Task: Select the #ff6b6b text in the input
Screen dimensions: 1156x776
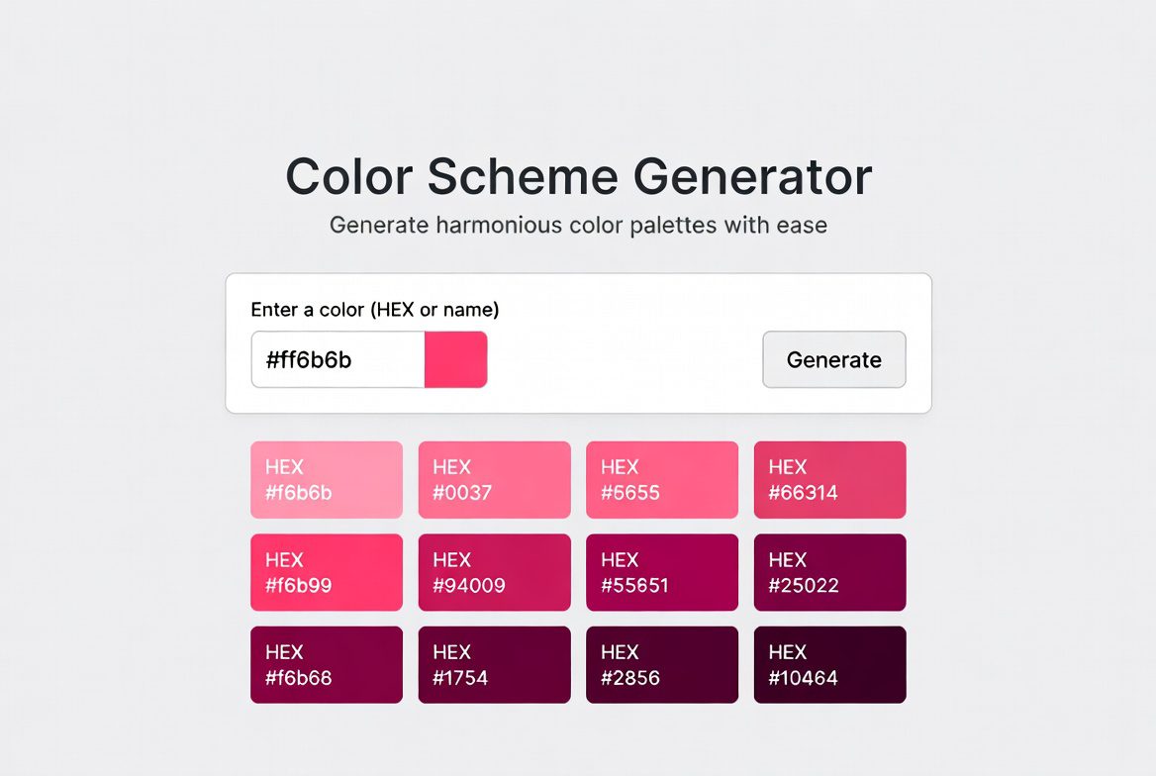Action: pyautogui.click(x=307, y=359)
